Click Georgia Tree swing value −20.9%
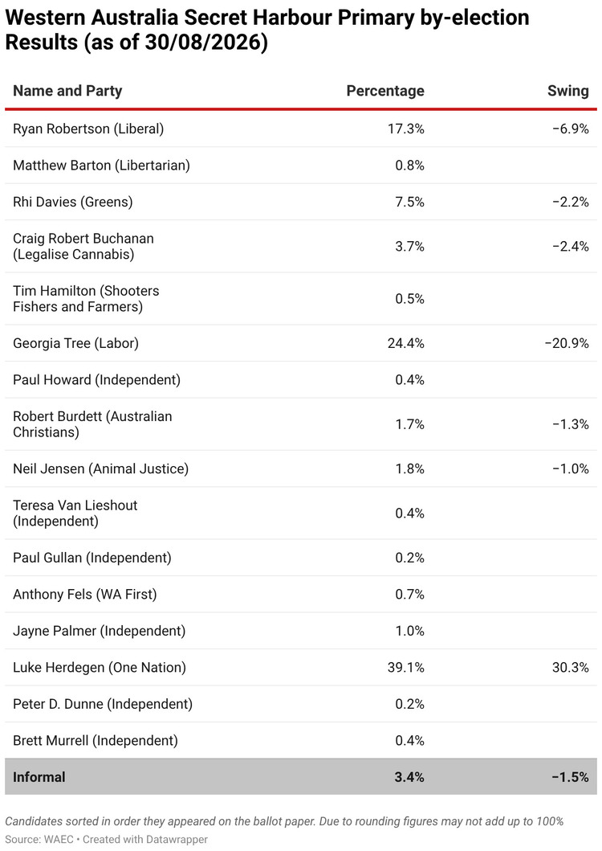The image size is (602, 851). click(567, 343)
